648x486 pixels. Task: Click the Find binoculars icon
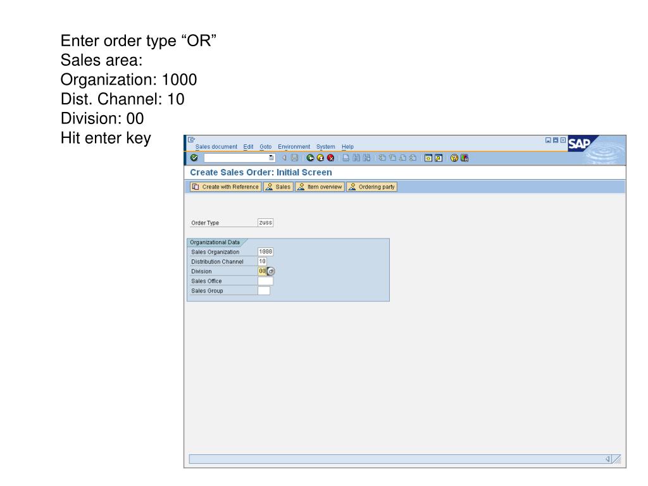(356, 158)
